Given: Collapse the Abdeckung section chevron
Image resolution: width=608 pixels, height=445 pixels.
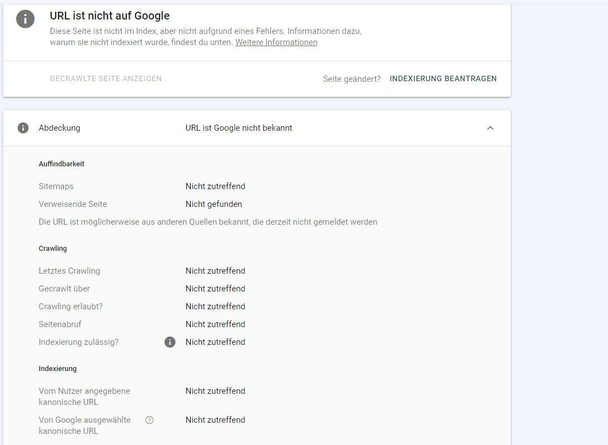Looking at the screenshot, I should (490, 128).
